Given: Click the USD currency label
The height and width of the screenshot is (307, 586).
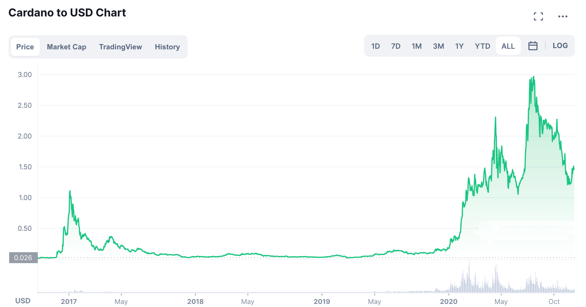Looking at the screenshot, I should [23, 301].
